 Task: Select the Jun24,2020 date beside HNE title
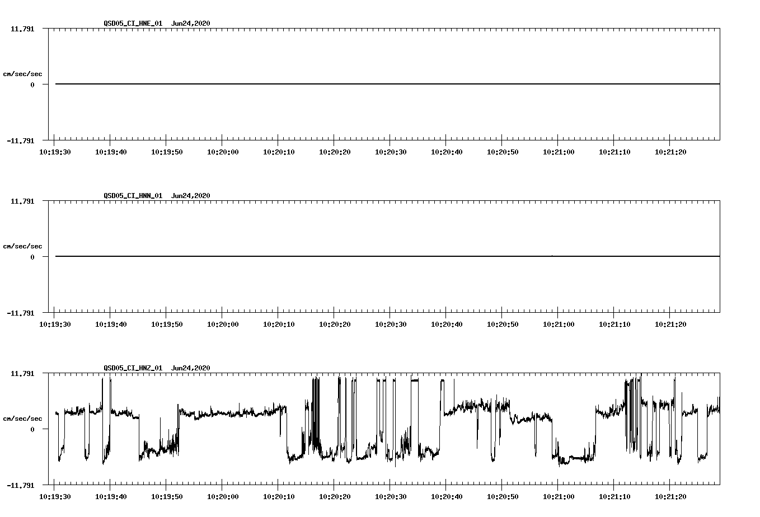point(191,23)
